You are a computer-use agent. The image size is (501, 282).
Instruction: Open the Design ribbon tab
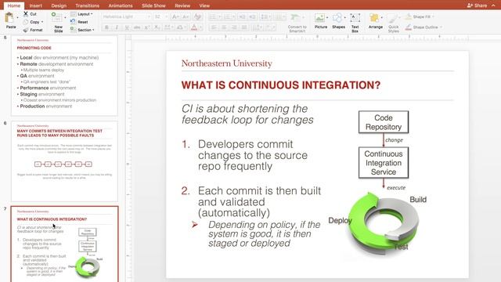pos(59,5)
